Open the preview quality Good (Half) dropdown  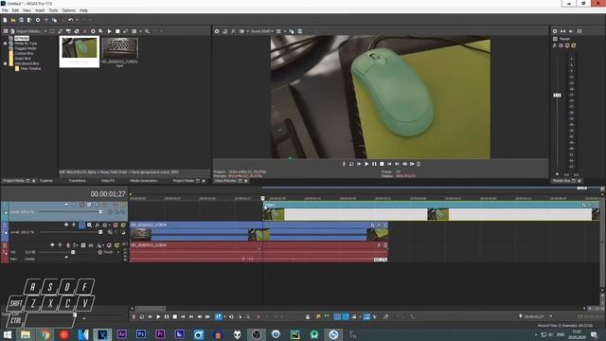(x=262, y=31)
